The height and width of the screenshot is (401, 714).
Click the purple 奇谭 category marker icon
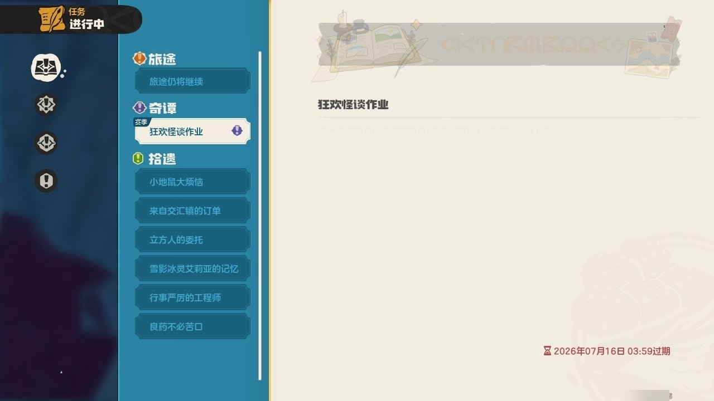click(139, 108)
